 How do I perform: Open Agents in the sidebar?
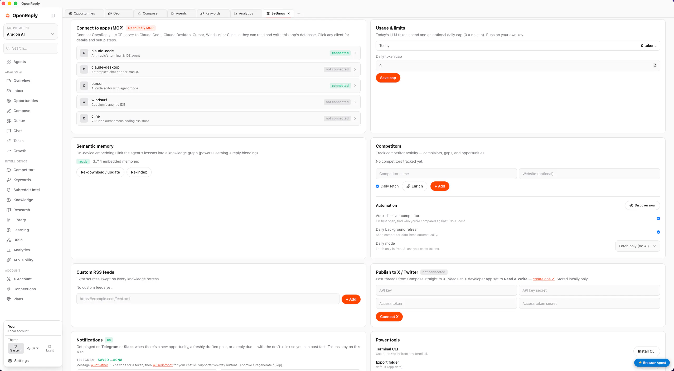[20, 62]
